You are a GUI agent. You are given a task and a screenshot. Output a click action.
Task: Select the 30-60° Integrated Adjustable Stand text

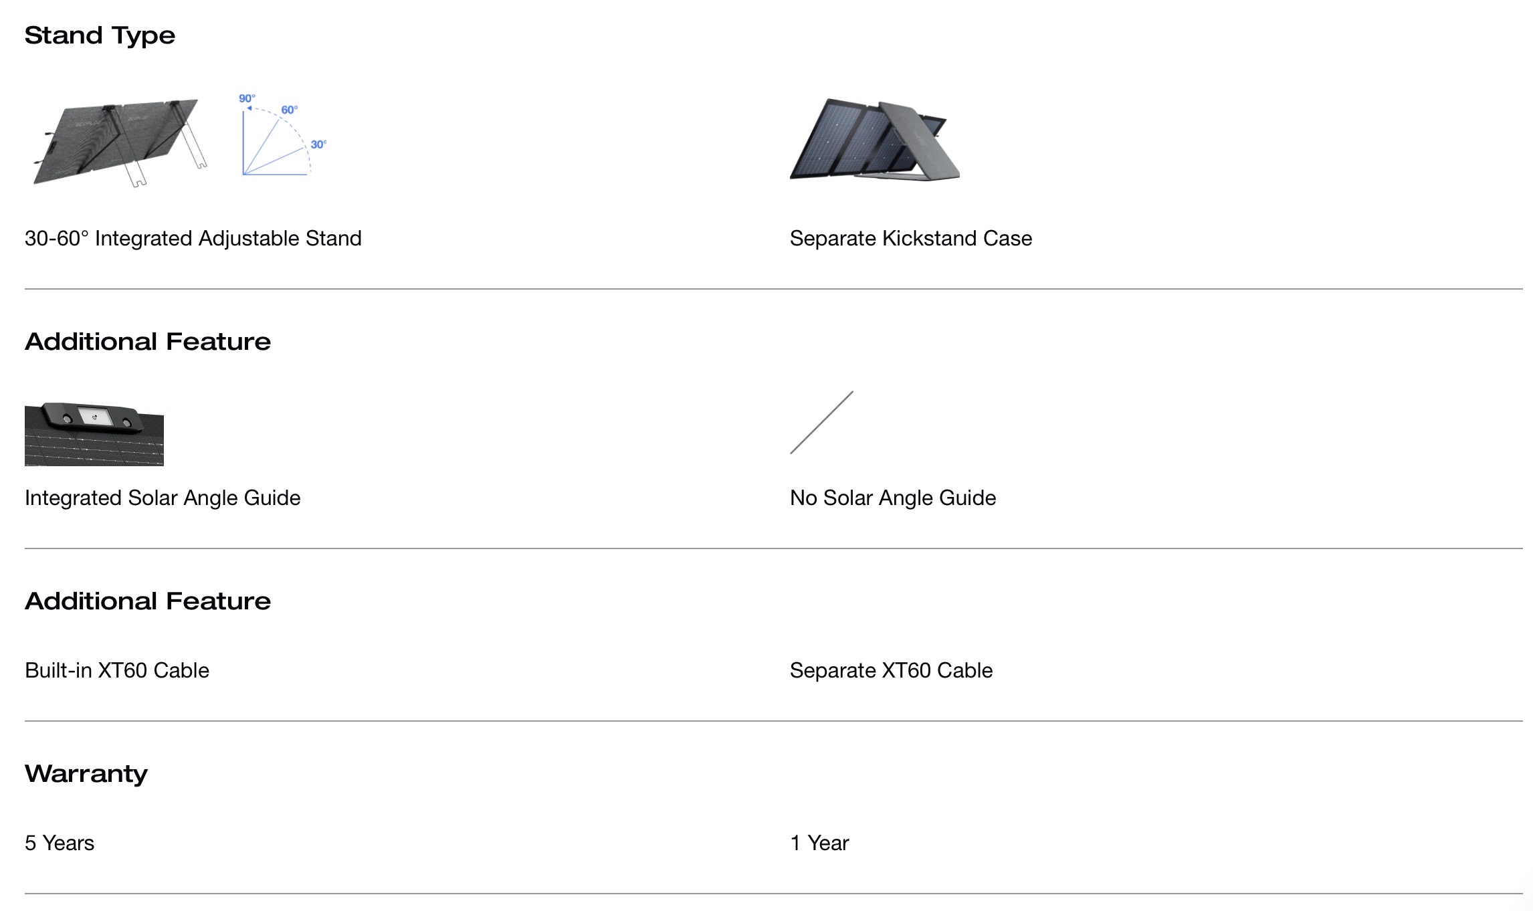(193, 238)
